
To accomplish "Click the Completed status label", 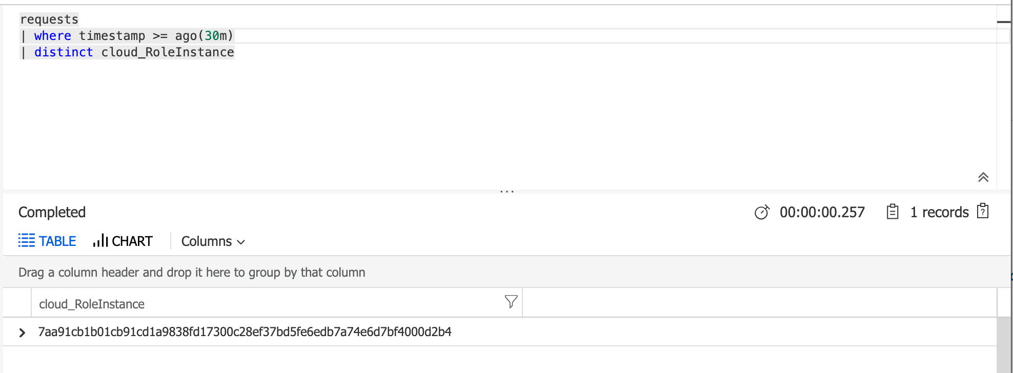I will coord(51,212).
